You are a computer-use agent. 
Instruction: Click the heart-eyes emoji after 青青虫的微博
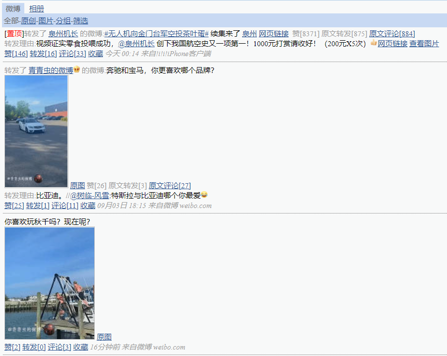77,70
